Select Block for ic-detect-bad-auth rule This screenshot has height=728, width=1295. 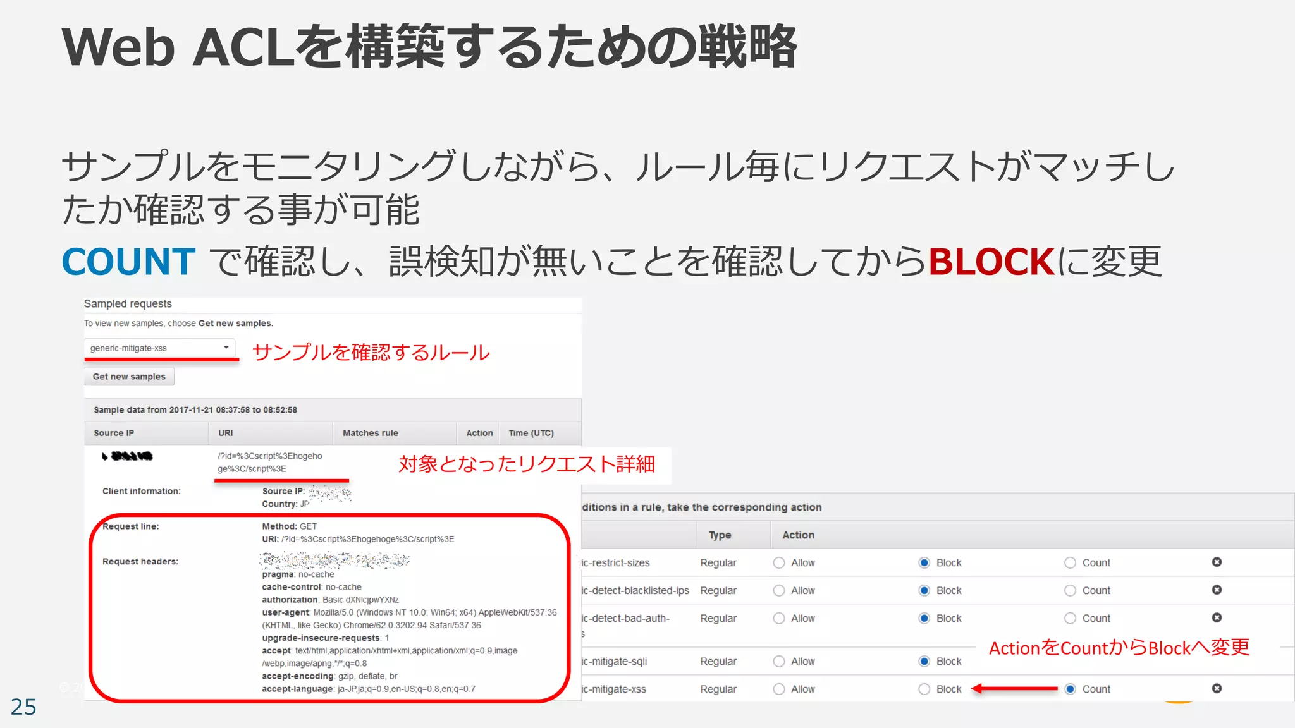[x=924, y=619]
